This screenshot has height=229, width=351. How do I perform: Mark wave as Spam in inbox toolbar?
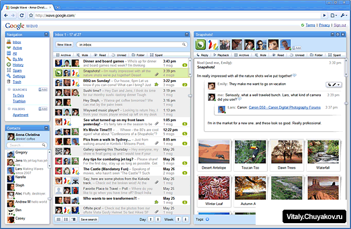156,55
